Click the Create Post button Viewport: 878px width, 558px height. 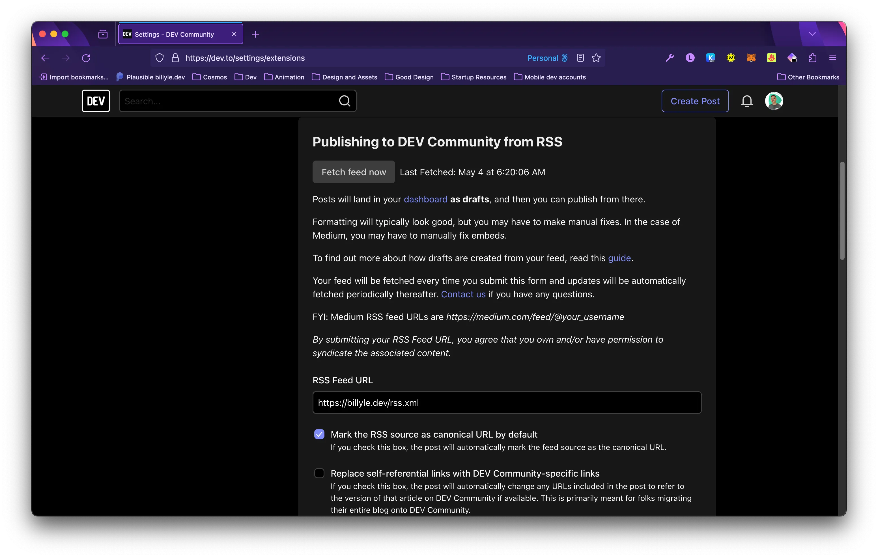coord(695,101)
